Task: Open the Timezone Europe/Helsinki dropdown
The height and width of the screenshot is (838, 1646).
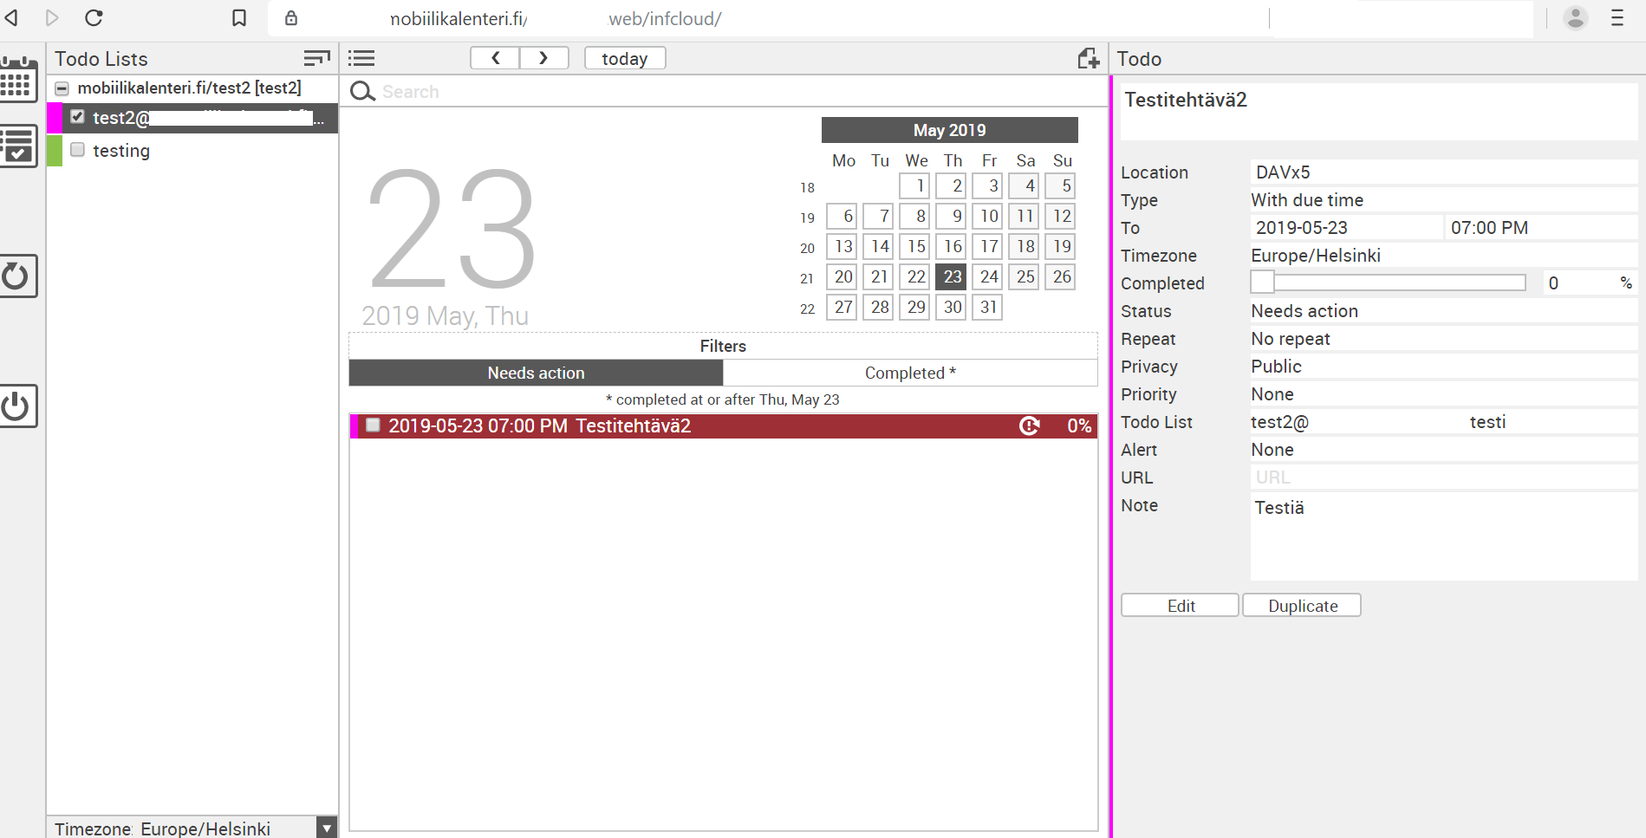Action: [326, 828]
